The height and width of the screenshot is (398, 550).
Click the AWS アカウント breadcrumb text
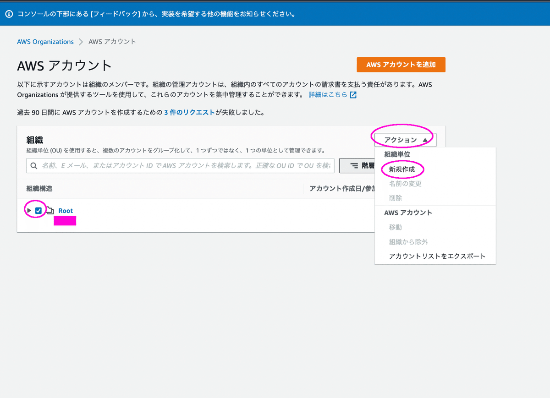[x=112, y=42]
